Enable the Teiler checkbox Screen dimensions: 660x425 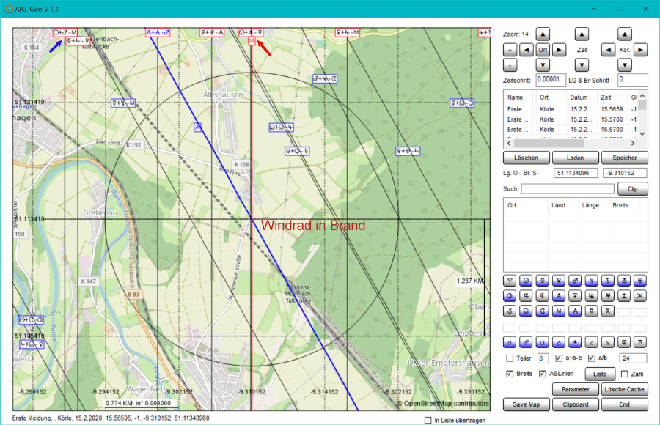(x=510, y=358)
